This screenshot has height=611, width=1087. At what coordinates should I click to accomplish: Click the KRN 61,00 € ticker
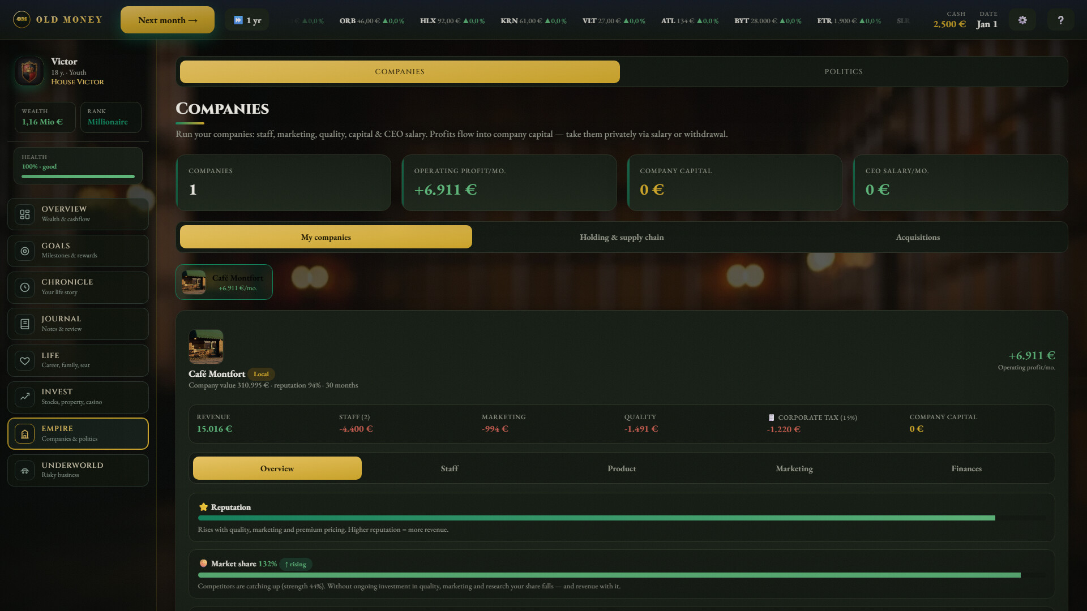pos(533,21)
